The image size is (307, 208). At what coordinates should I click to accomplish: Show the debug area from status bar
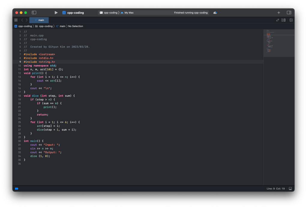pyautogui.click(x=290, y=189)
